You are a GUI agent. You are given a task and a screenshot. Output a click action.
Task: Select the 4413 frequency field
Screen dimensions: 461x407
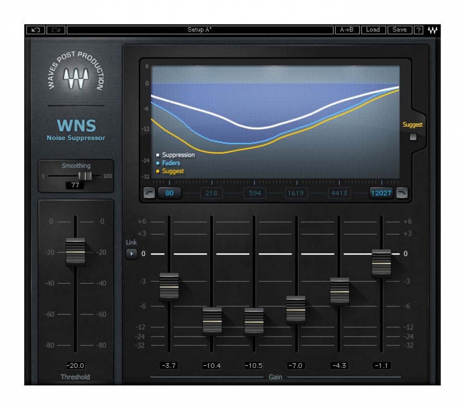click(x=340, y=193)
